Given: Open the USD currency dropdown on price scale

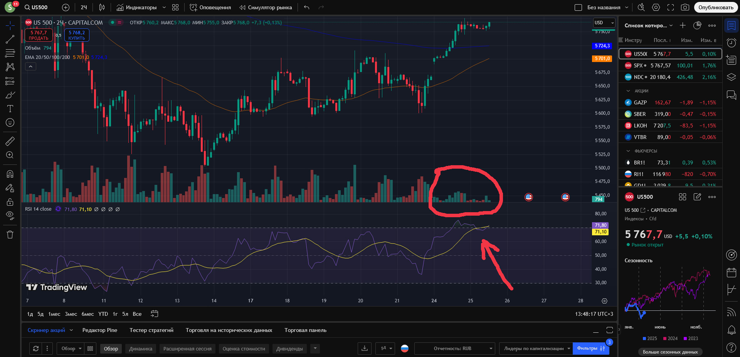Looking at the screenshot, I should tap(604, 23).
